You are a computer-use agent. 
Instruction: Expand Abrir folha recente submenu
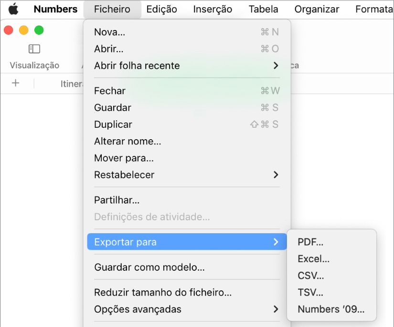pos(187,66)
